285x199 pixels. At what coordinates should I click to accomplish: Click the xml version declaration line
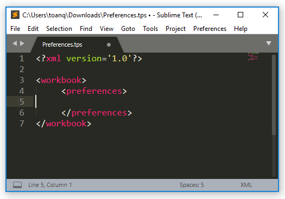tap(89, 59)
